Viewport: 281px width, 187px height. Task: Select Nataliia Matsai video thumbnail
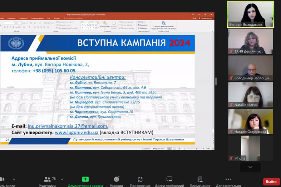click(x=250, y=95)
